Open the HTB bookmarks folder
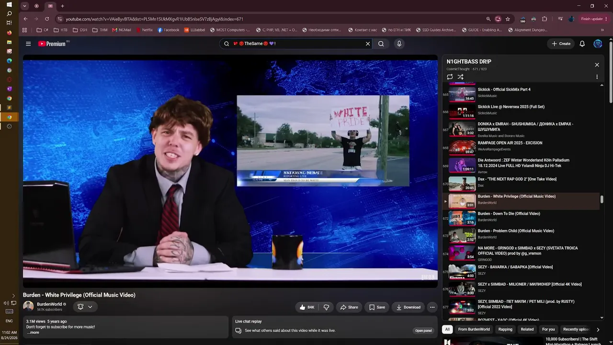The width and height of the screenshot is (613, 345). 61,30
